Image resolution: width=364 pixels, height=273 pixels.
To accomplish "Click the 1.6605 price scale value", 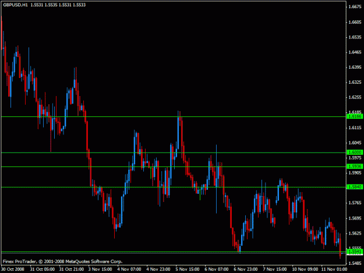I will (x=355, y=22).
